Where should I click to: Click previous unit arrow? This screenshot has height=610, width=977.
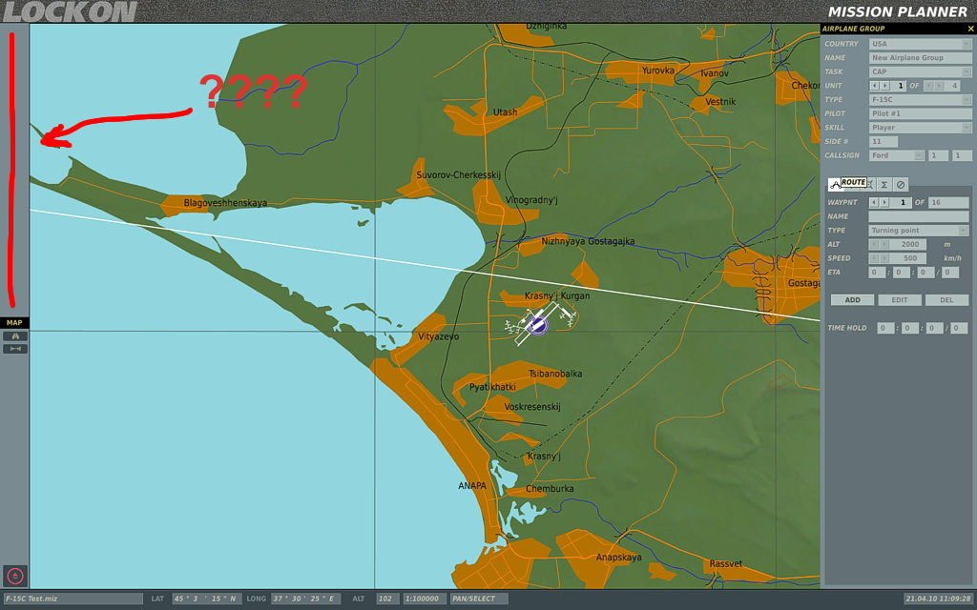tap(874, 85)
